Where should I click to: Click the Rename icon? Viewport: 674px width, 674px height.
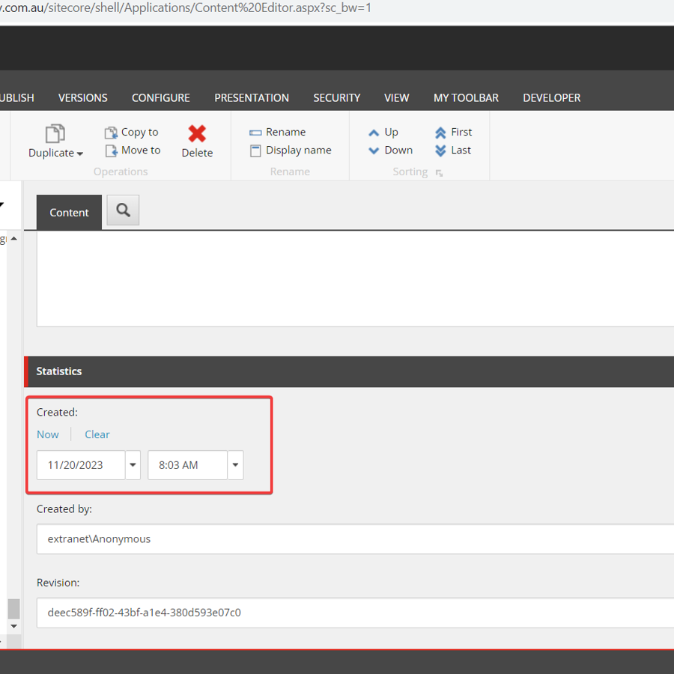coord(255,133)
